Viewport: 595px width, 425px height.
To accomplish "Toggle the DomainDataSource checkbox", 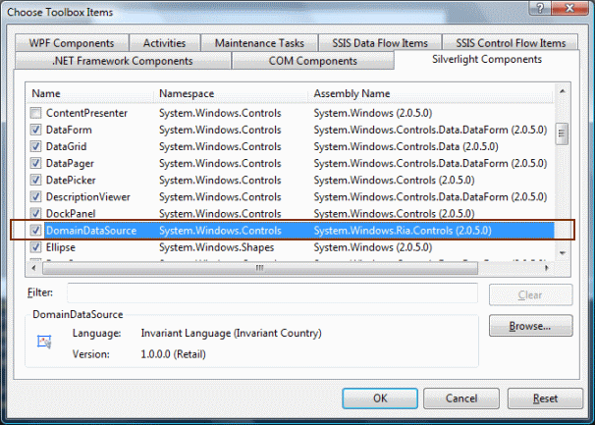I will [x=36, y=230].
